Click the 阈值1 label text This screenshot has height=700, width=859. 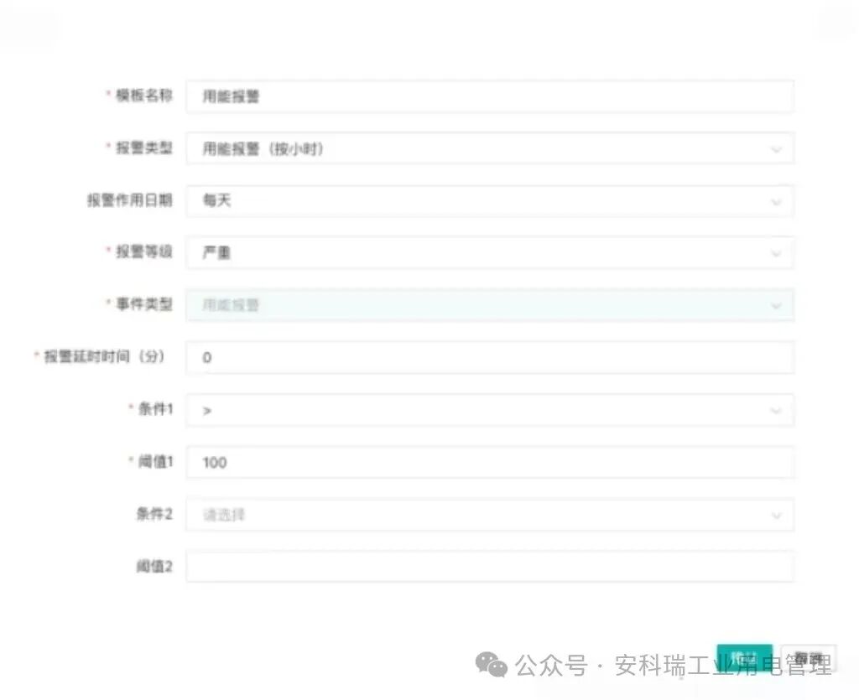pos(155,462)
